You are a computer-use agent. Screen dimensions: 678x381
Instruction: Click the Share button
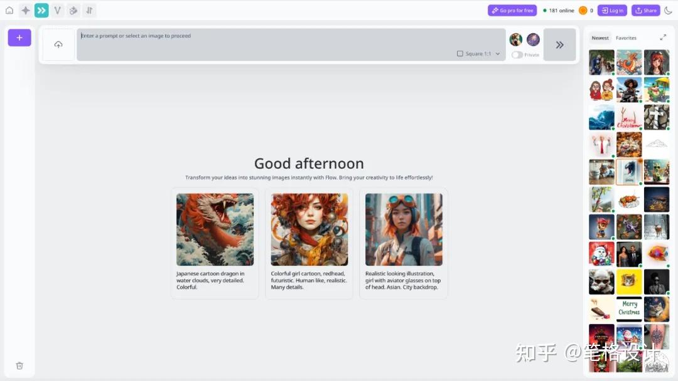click(645, 11)
